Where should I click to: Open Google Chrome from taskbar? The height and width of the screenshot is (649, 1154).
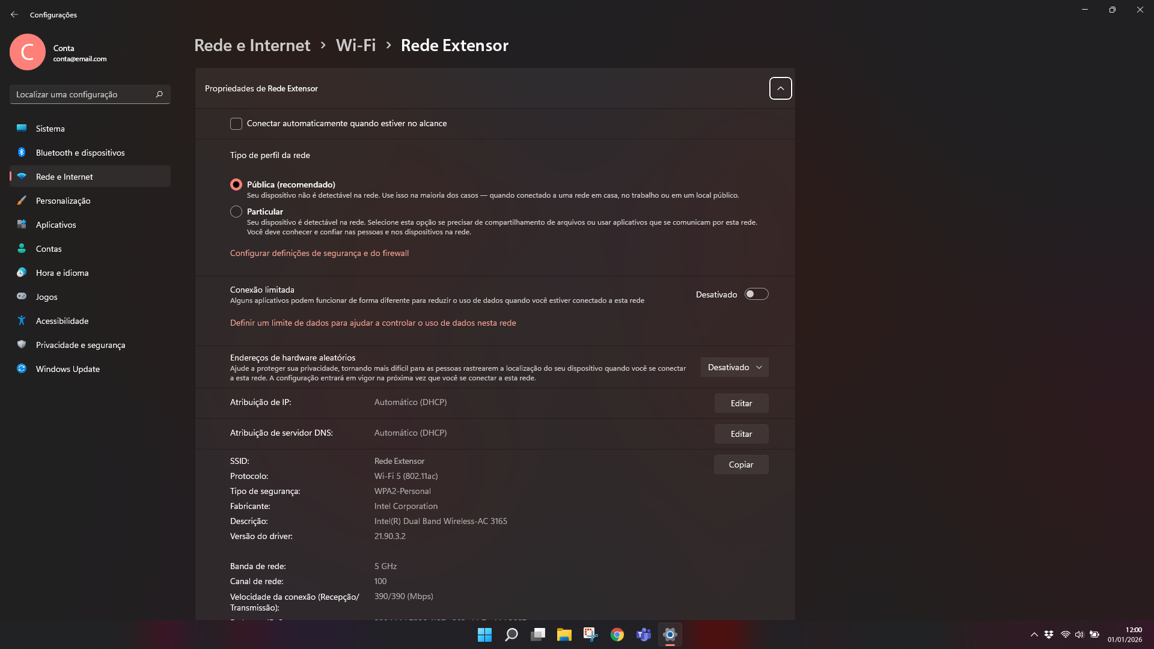point(617,635)
